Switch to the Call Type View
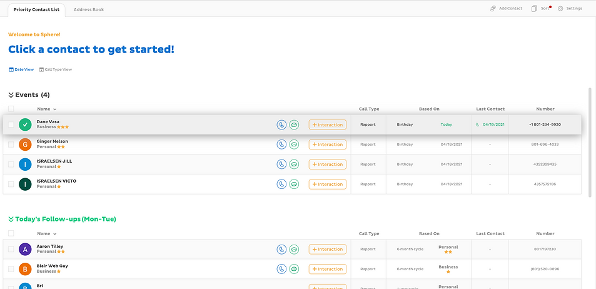Viewport: 596px width, 289px height. tap(56, 69)
